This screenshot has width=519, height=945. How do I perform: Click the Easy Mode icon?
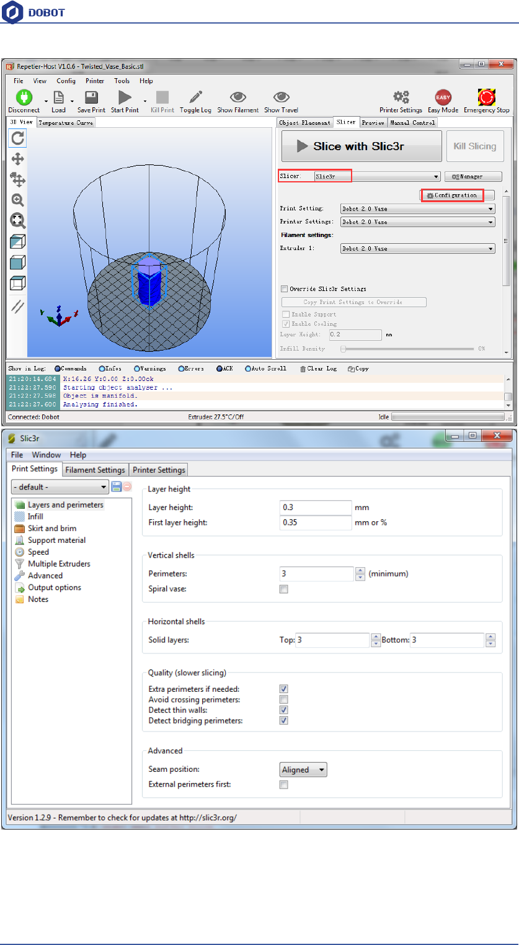[x=443, y=97]
